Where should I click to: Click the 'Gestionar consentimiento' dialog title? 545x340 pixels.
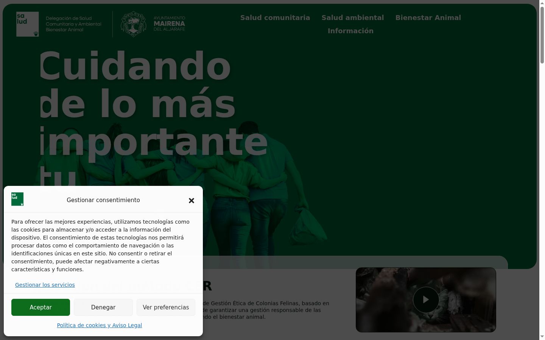[x=103, y=200]
